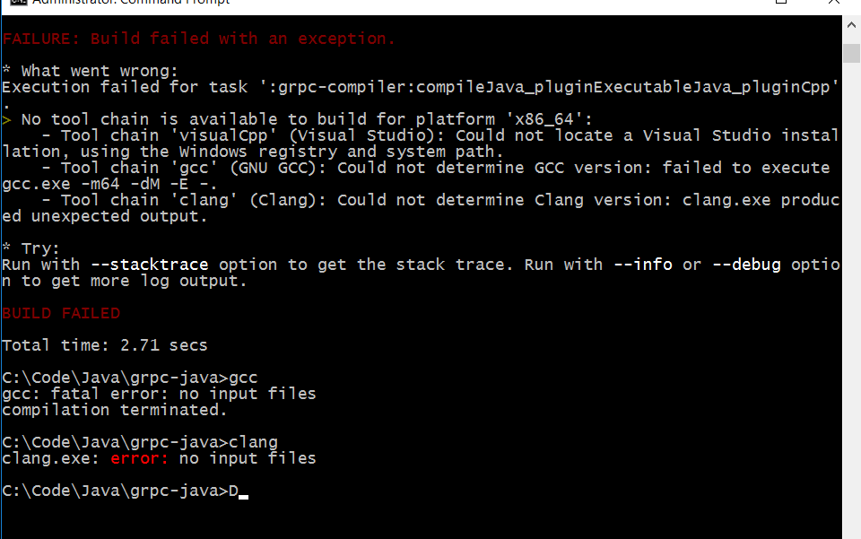861x539 pixels.
Task: Click the '--info' option text
Action: tap(642, 265)
